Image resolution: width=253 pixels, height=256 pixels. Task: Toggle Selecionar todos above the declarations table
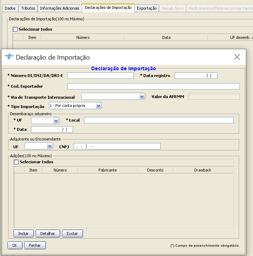point(15,30)
